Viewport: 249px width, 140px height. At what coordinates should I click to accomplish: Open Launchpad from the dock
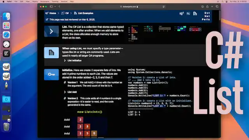(x=6, y=26)
